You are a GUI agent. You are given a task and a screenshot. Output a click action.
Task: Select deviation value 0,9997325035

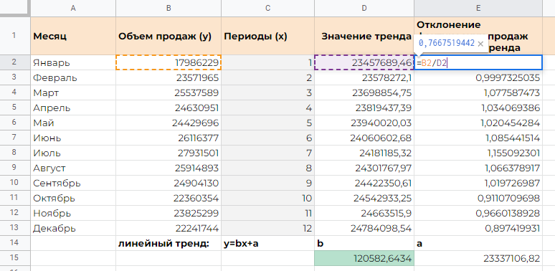478,77
